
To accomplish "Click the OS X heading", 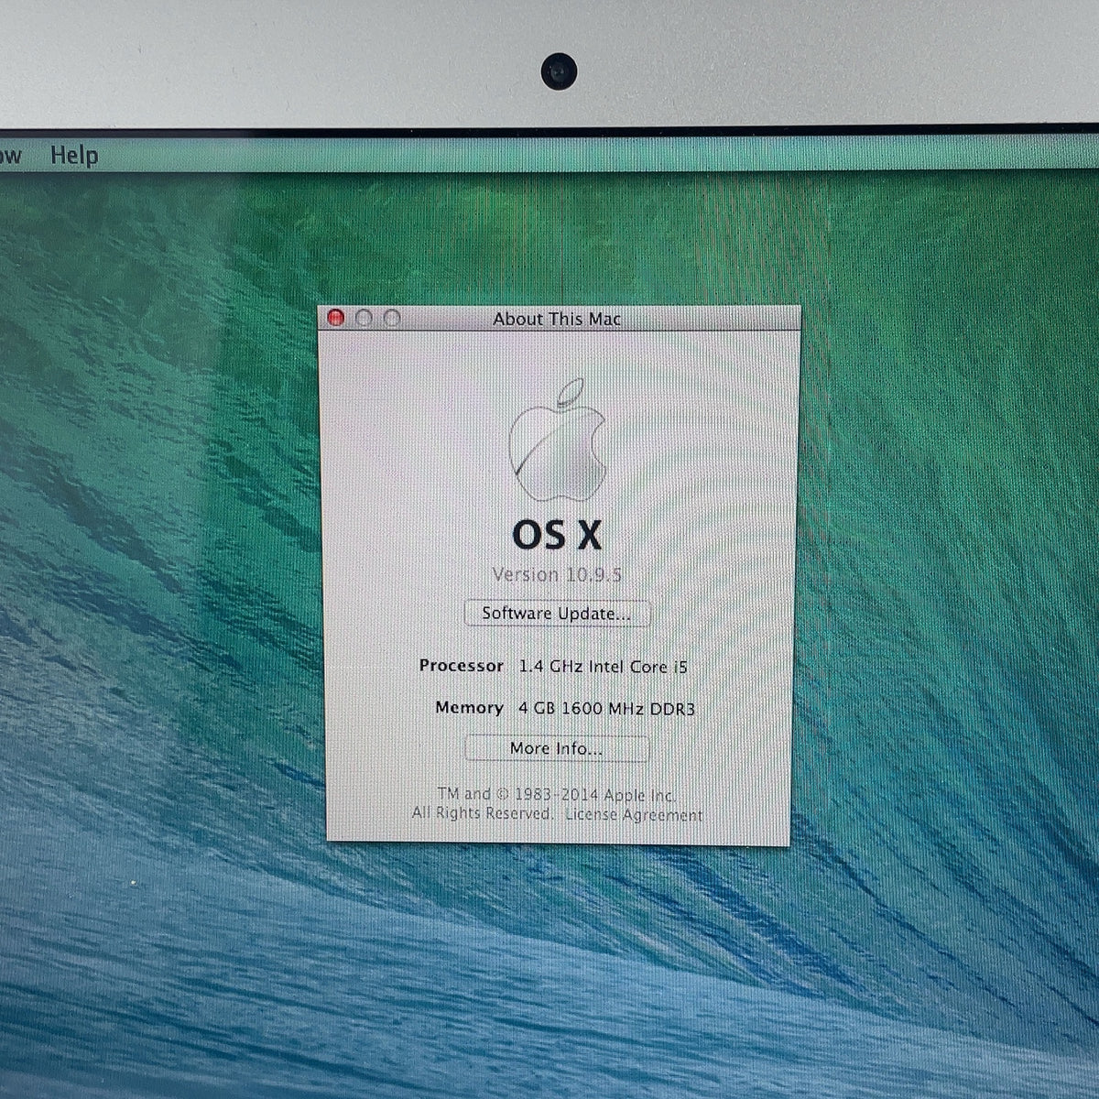I will tap(557, 535).
